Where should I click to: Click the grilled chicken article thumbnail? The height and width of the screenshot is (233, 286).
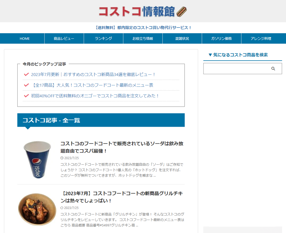point(37,210)
